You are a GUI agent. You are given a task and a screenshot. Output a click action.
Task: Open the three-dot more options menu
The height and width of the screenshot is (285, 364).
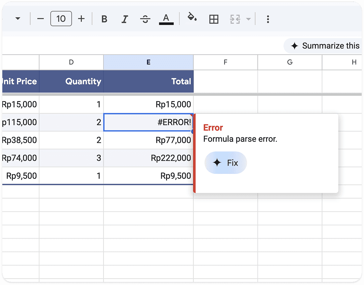pos(268,19)
